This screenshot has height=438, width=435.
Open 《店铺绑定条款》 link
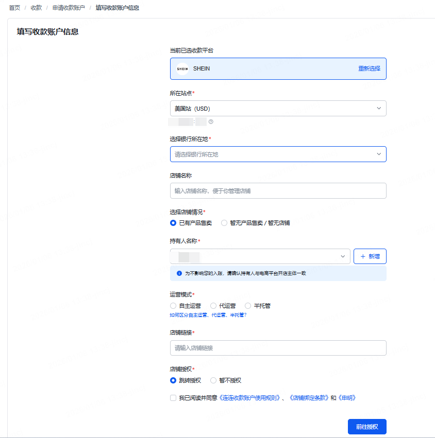[308, 398]
